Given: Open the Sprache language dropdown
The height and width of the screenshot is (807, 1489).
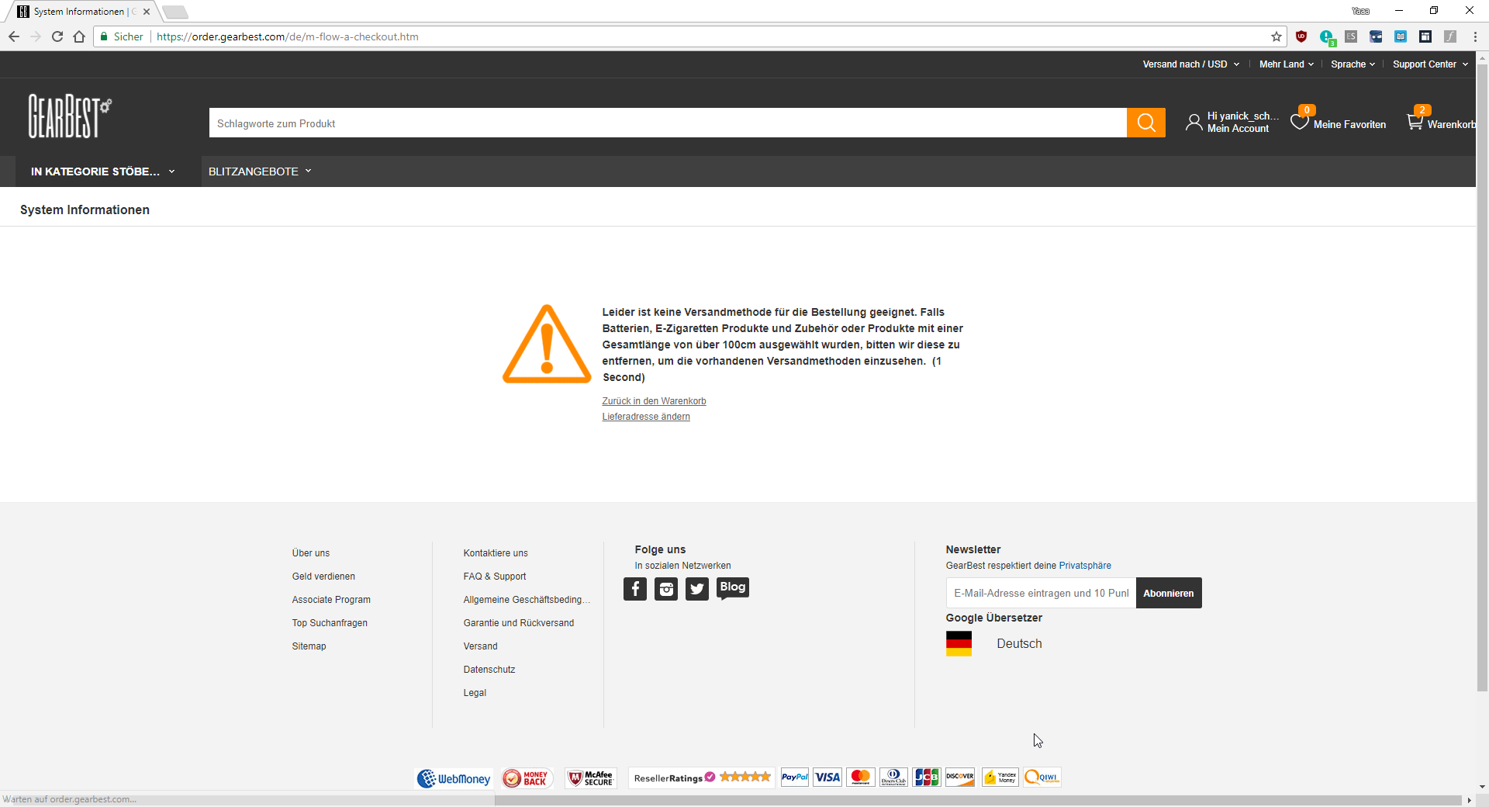Looking at the screenshot, I should coord(1352,64).
